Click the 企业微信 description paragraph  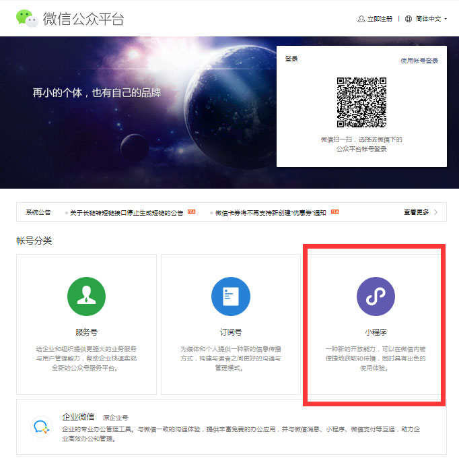[241, 434]
